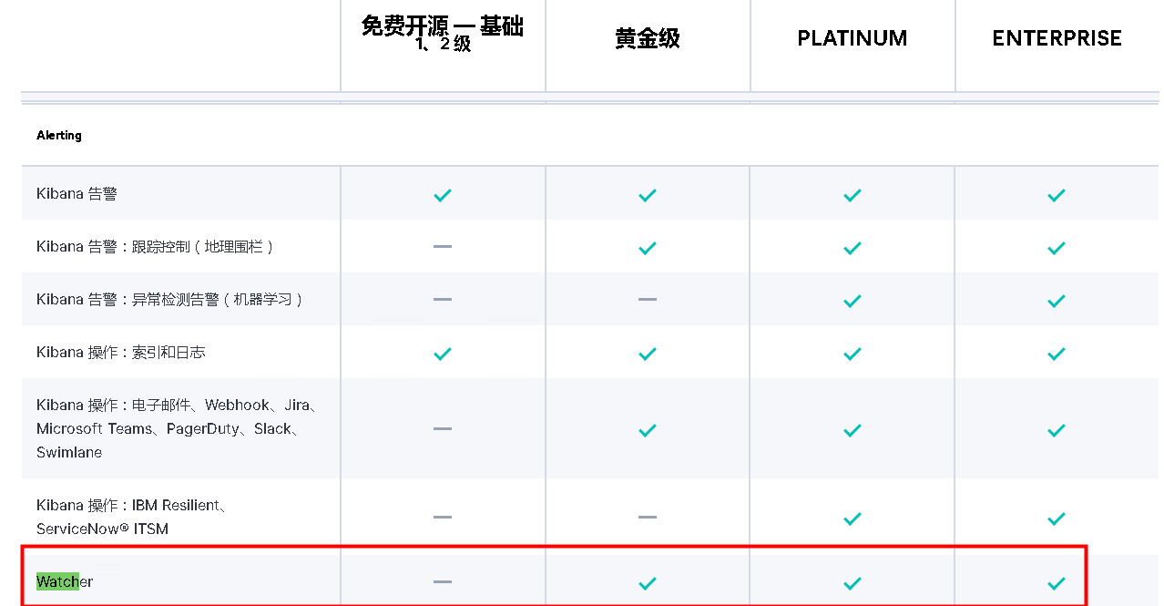The width and height of the screenshot is (1164, 606).
Task: Click the Kibana 告警 checkmark under 黄金级
Action: click(x=648, y=195)
